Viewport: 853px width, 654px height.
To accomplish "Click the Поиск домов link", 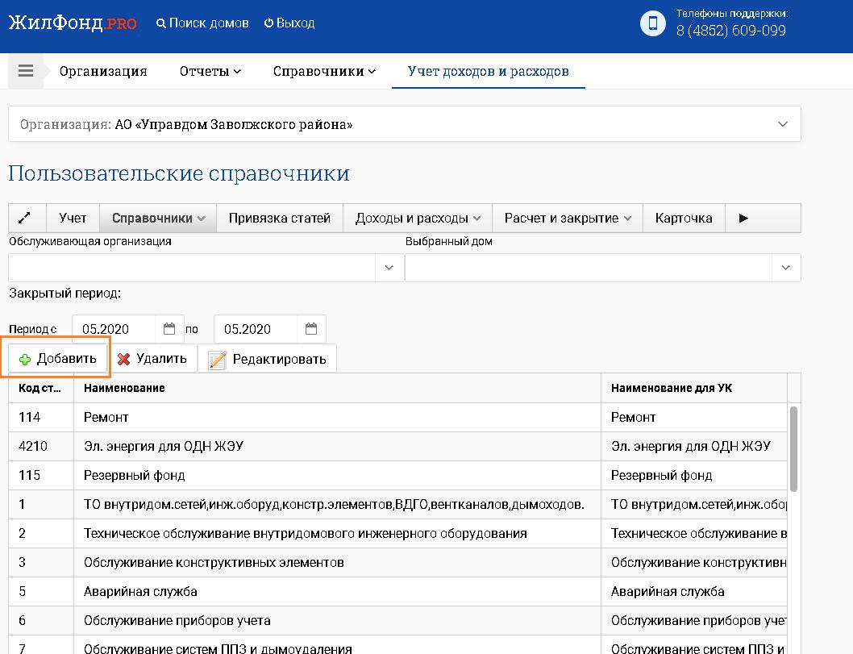I will point(202,23).
